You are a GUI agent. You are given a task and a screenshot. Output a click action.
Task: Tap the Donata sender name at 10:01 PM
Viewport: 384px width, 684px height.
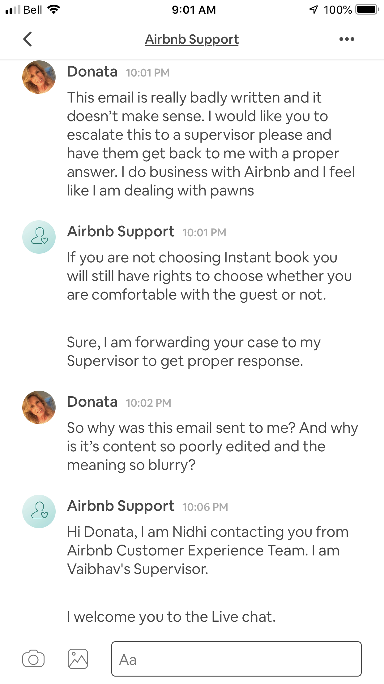[x=92, y=72]
